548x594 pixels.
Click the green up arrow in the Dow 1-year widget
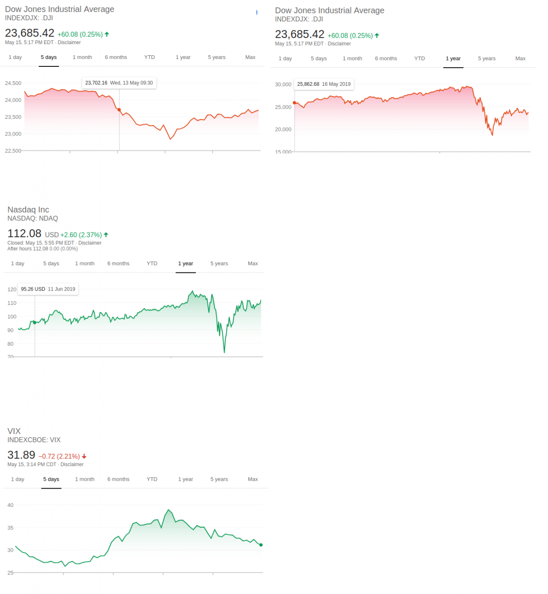click(x=377, y=36)
